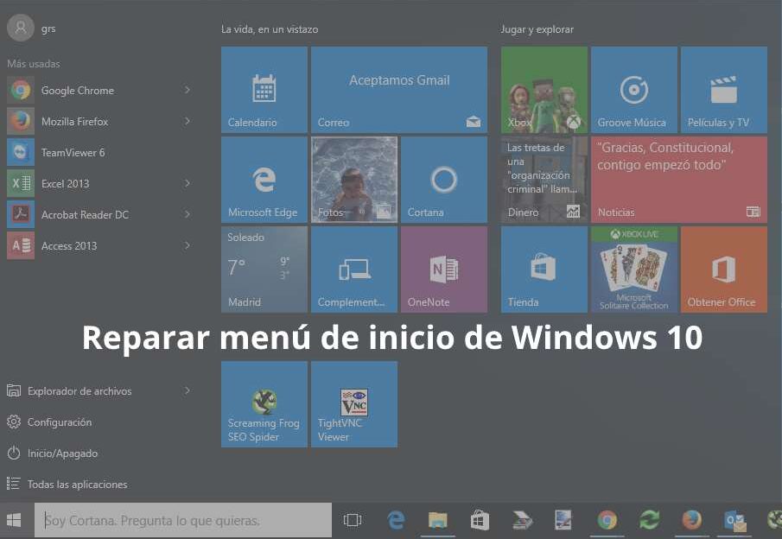Open Task View from the taskbar
Image resolution: width=782 pixels, height=539 pixels.
(352, 520)
